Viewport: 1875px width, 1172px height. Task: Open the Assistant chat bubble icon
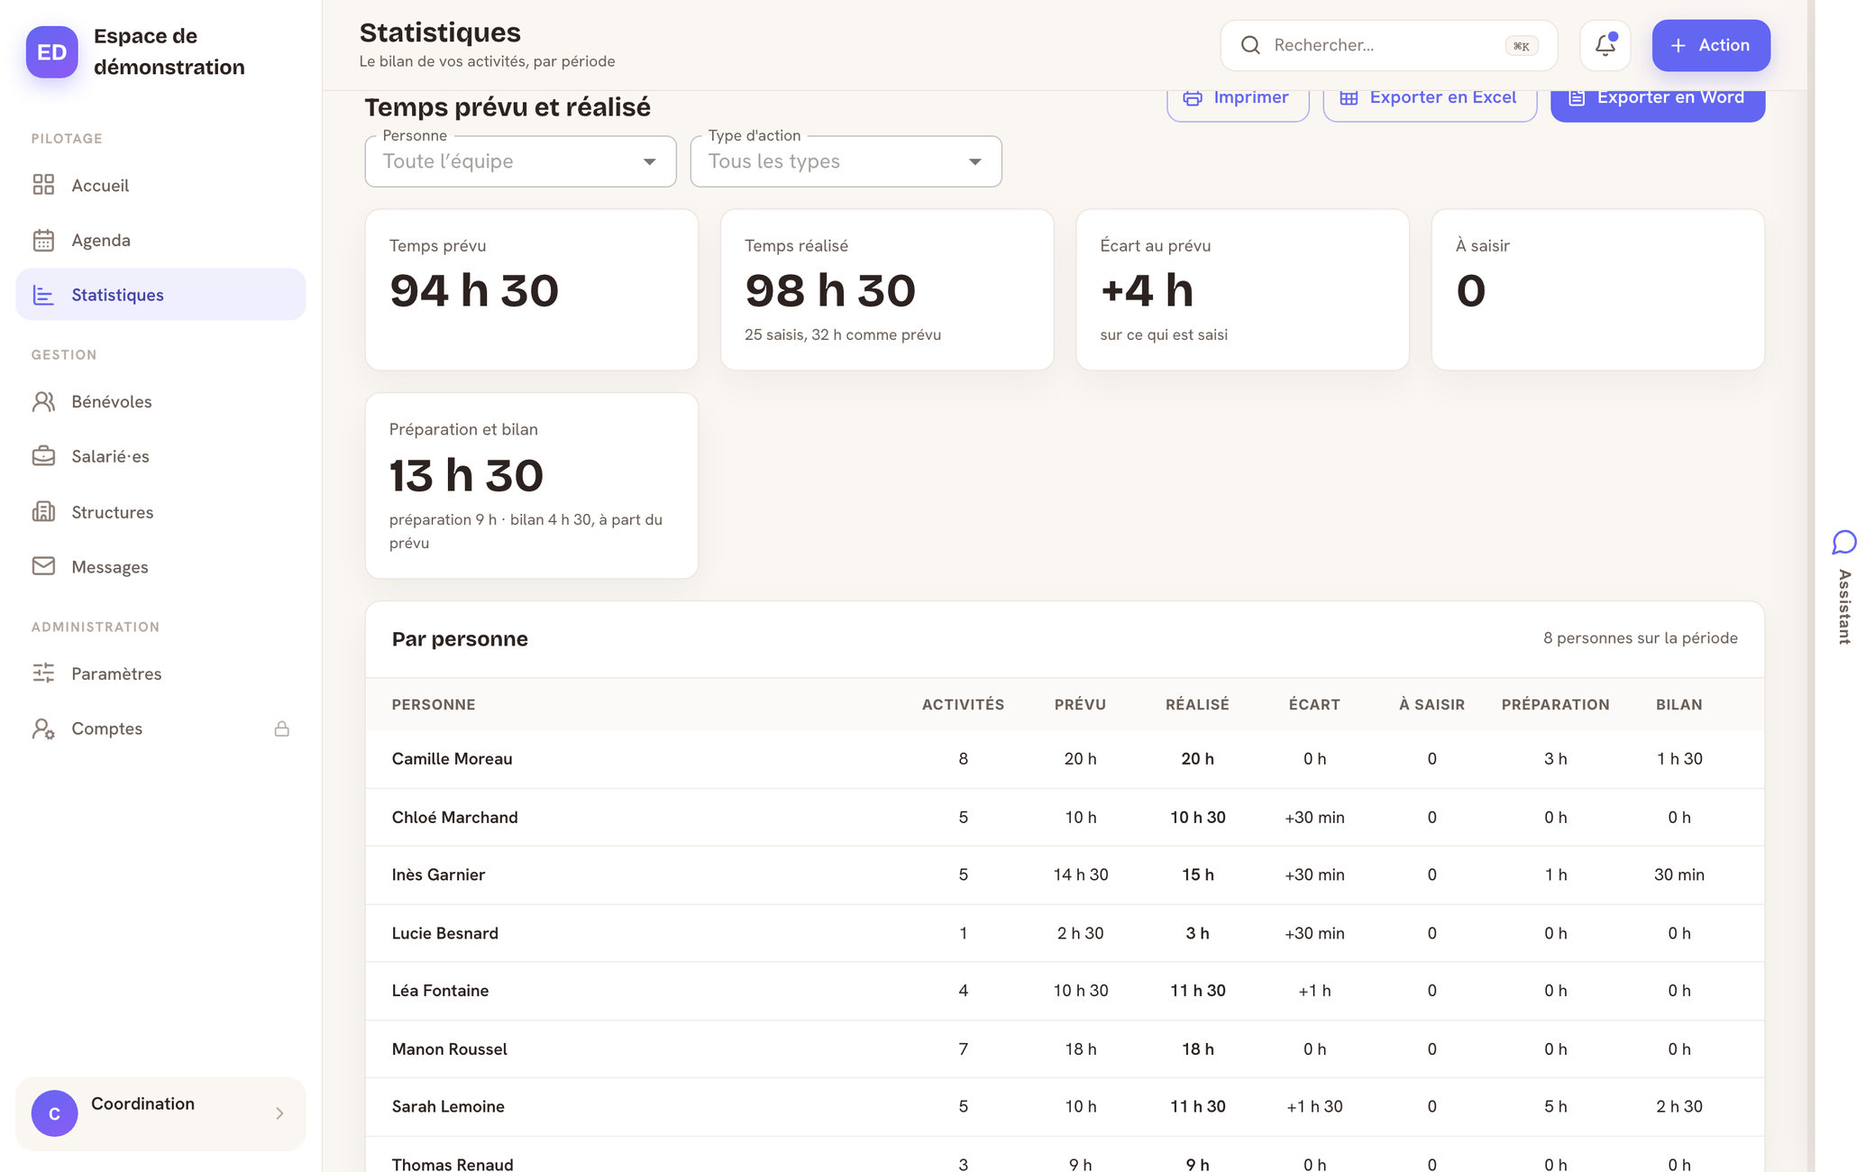coord(1844,542)
